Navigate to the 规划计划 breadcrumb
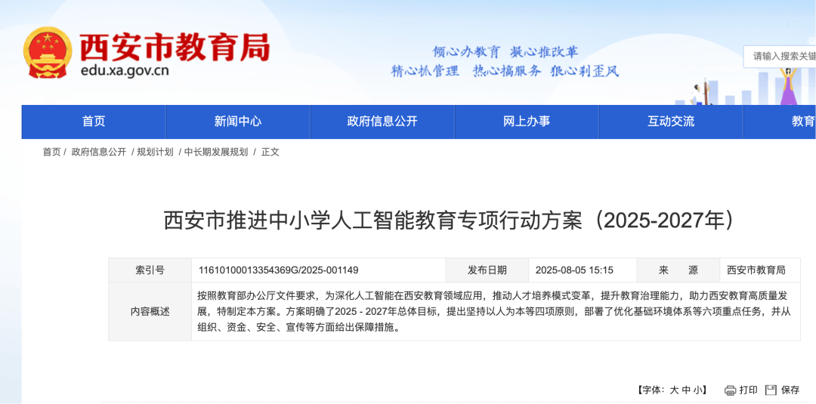The height and width of the screenshot is (404, 816). coord(155,152)
